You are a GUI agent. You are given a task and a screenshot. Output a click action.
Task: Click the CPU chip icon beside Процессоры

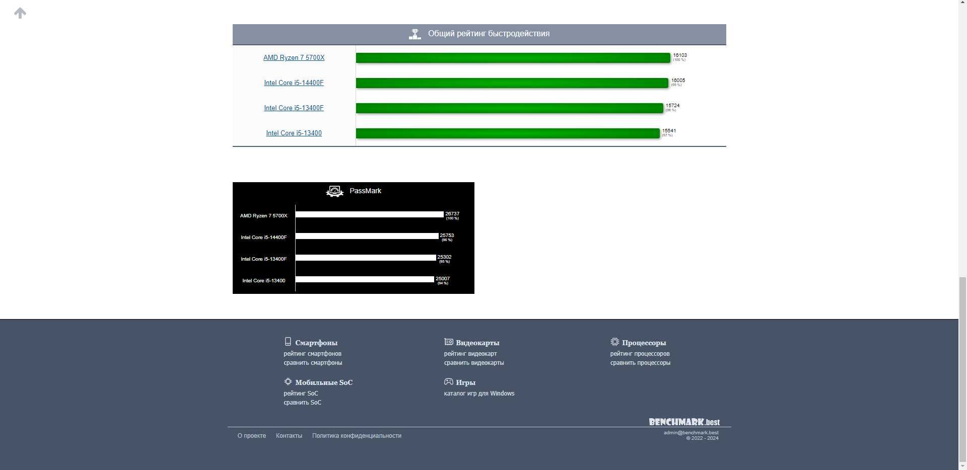click(614, 342)
